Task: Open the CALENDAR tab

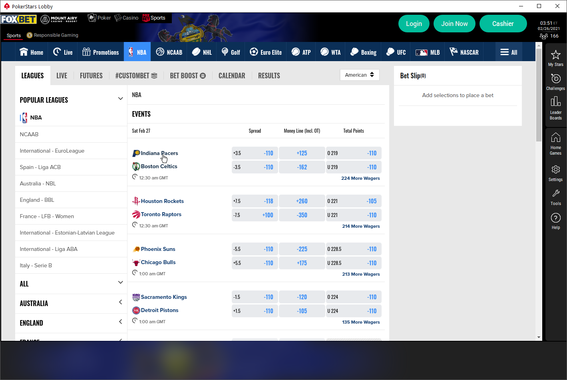Action: [x=232, y=76]
